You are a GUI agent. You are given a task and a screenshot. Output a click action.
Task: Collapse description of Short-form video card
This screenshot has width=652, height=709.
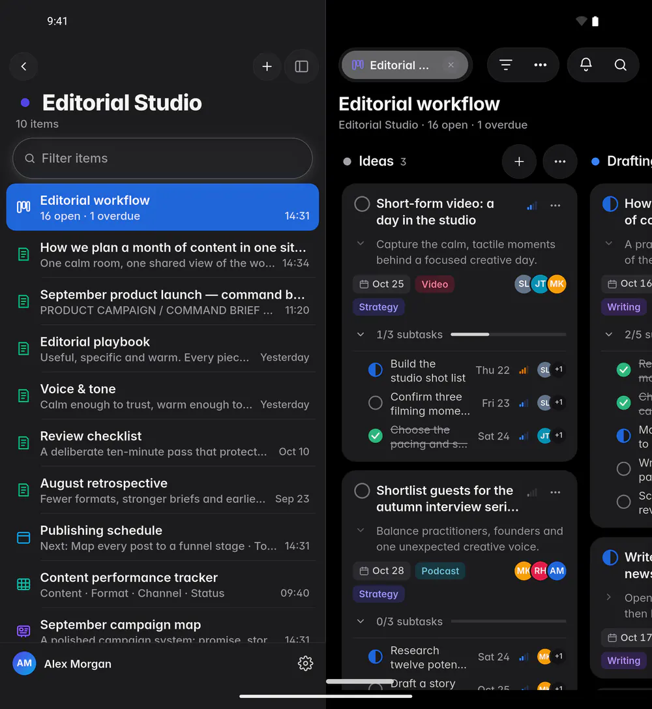(x=361, y=244)
